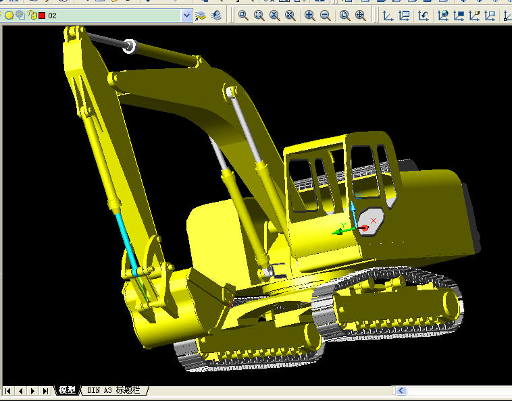Select the cyan bucket cylinder rod
512x401 pixels.
pos(127,242)
